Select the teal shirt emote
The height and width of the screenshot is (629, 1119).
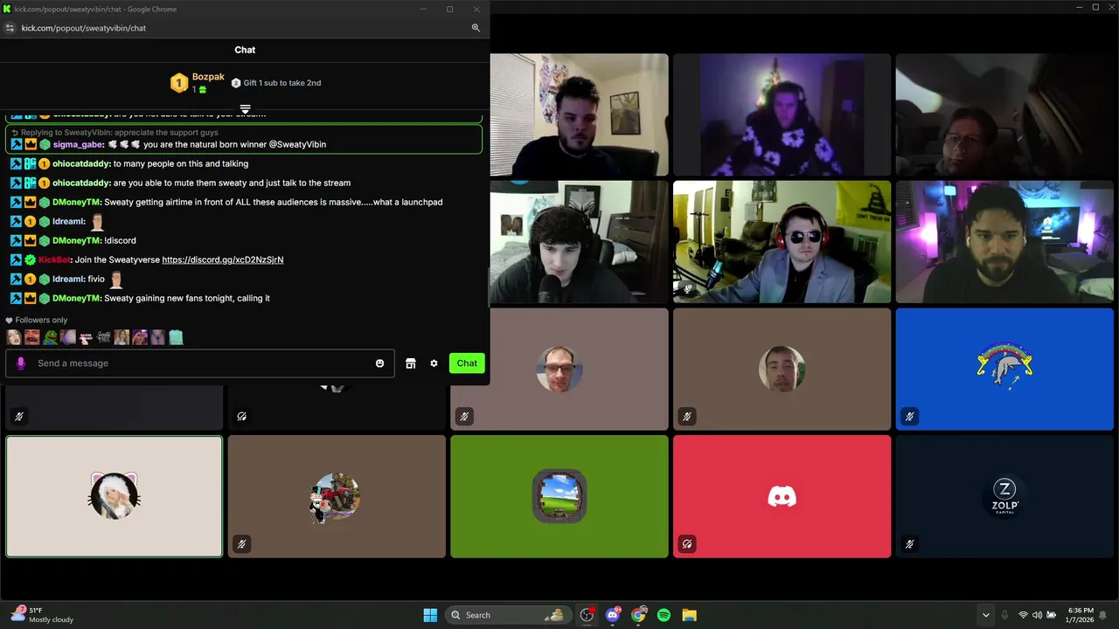coord(176,337)
